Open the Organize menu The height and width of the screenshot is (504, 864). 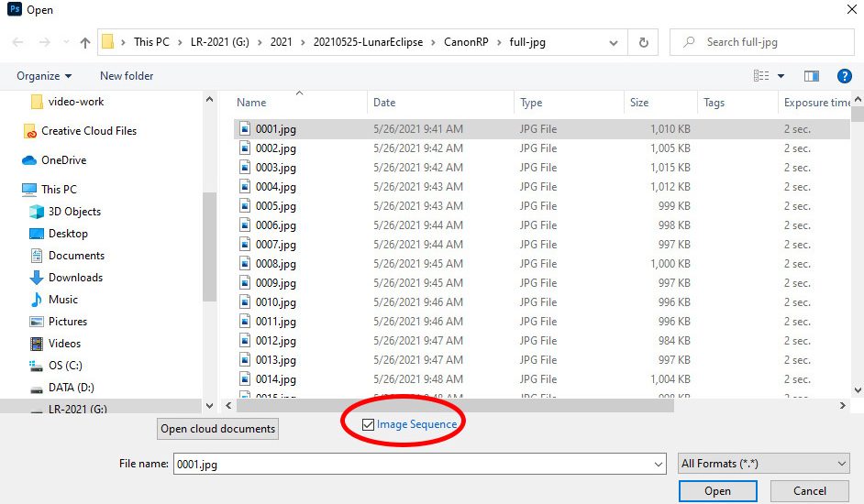pos(44,76)
